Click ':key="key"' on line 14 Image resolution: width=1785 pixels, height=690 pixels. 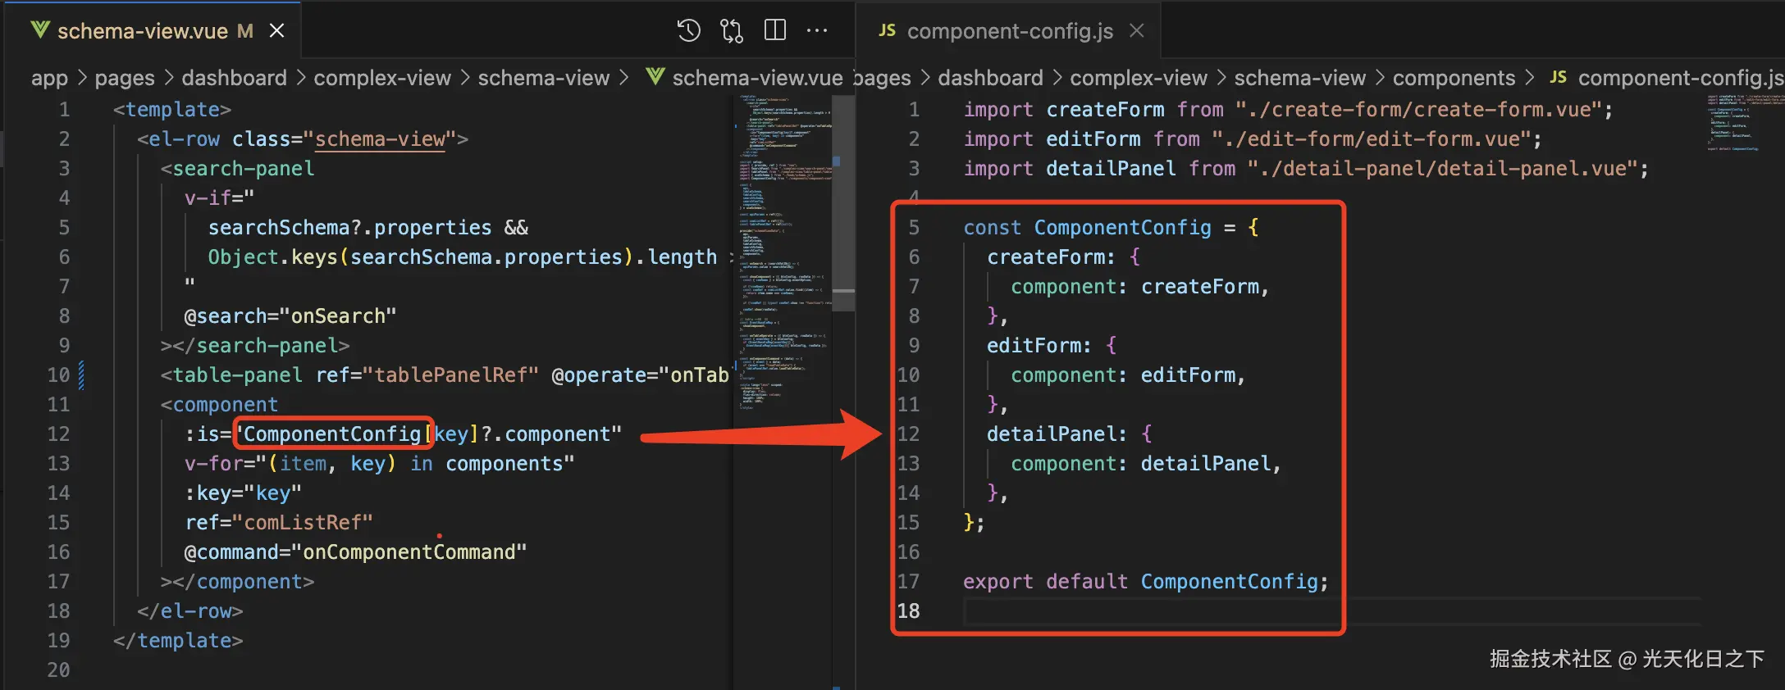tap(244, 493)
